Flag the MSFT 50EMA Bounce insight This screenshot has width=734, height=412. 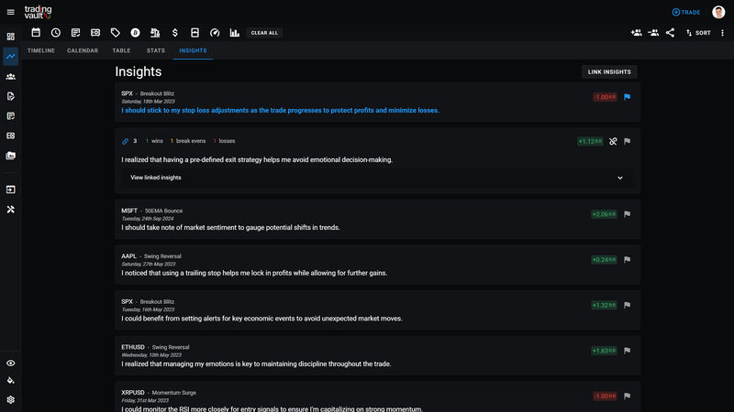pos(628,213)
